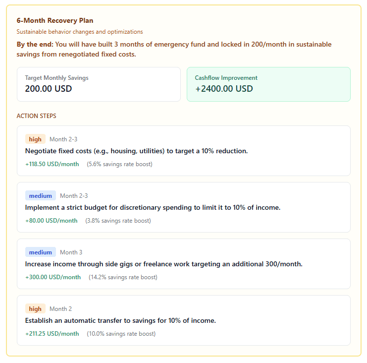This screenshot has height=363, width=367.
Task: Open the Cashflow Improvement card
Action: (x=268, y=84)
